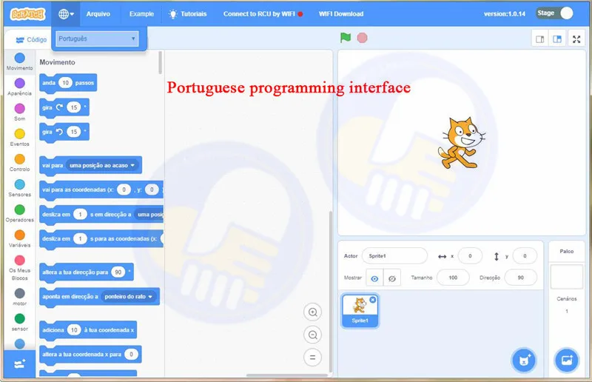Click the red stop button
Screen dimensions: 592x382
click(x=362, y=38)
